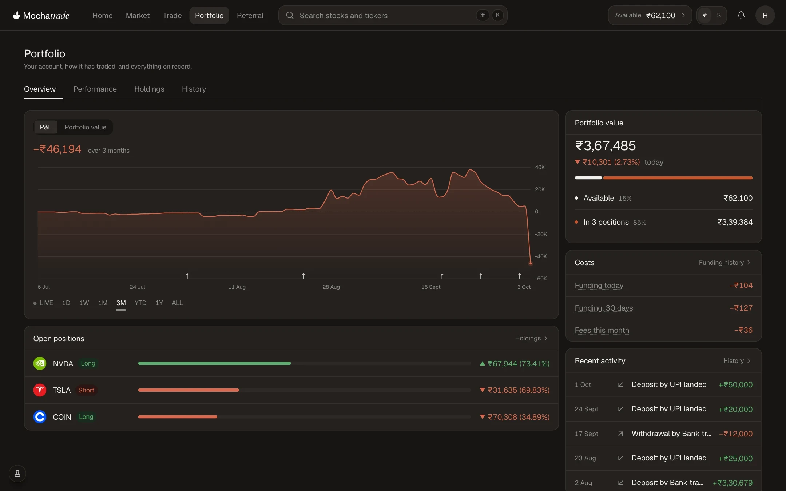Image resolution: width=786 pixels, height=491 pixels.
Task: Select the YTD time range
Action: click(x=140, y=303)
